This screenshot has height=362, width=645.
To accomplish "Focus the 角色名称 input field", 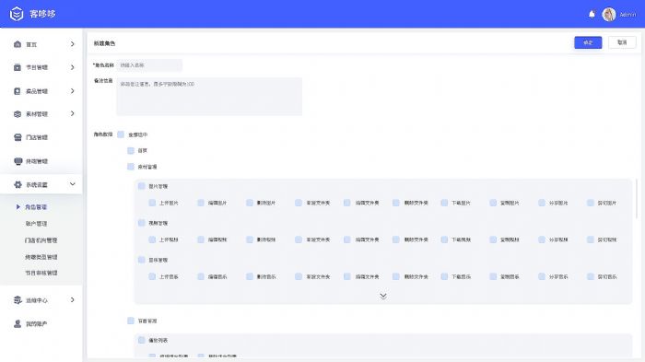I will 149,65.
